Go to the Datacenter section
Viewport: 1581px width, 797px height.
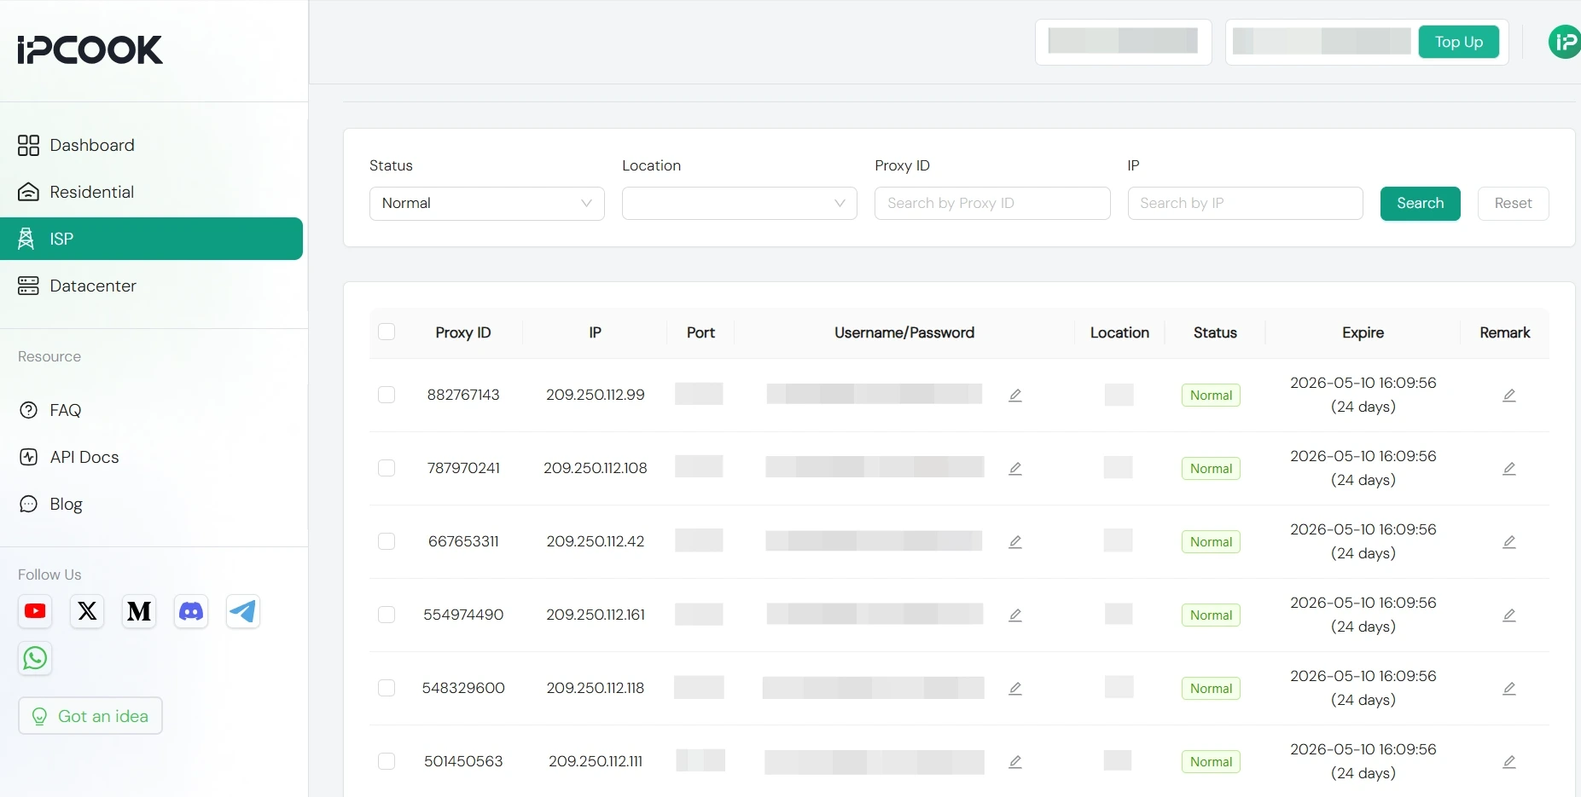(93, 286)
